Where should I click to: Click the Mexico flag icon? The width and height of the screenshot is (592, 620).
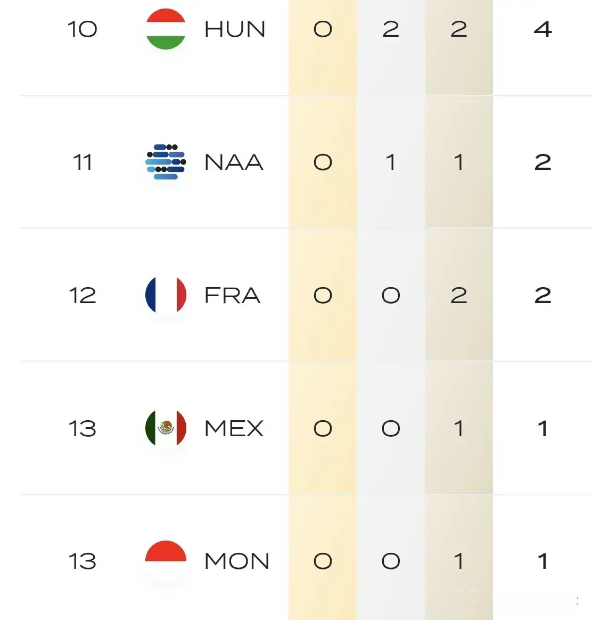coord(166,428)
